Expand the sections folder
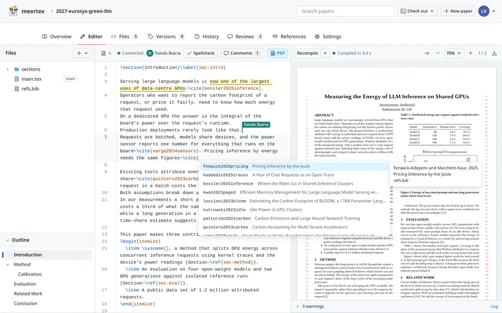This screenshot has height=313, width=502. pos(8,69)
